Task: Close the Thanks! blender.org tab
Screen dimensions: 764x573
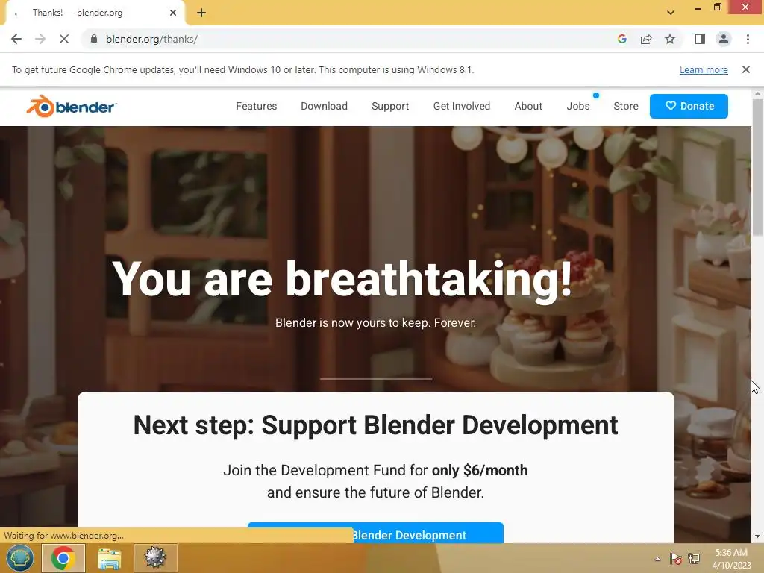Action: coord(173,13)
